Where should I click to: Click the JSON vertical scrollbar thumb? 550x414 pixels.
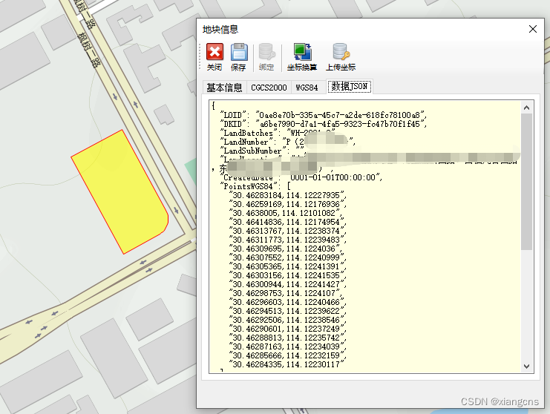click(x=526, y=182)
